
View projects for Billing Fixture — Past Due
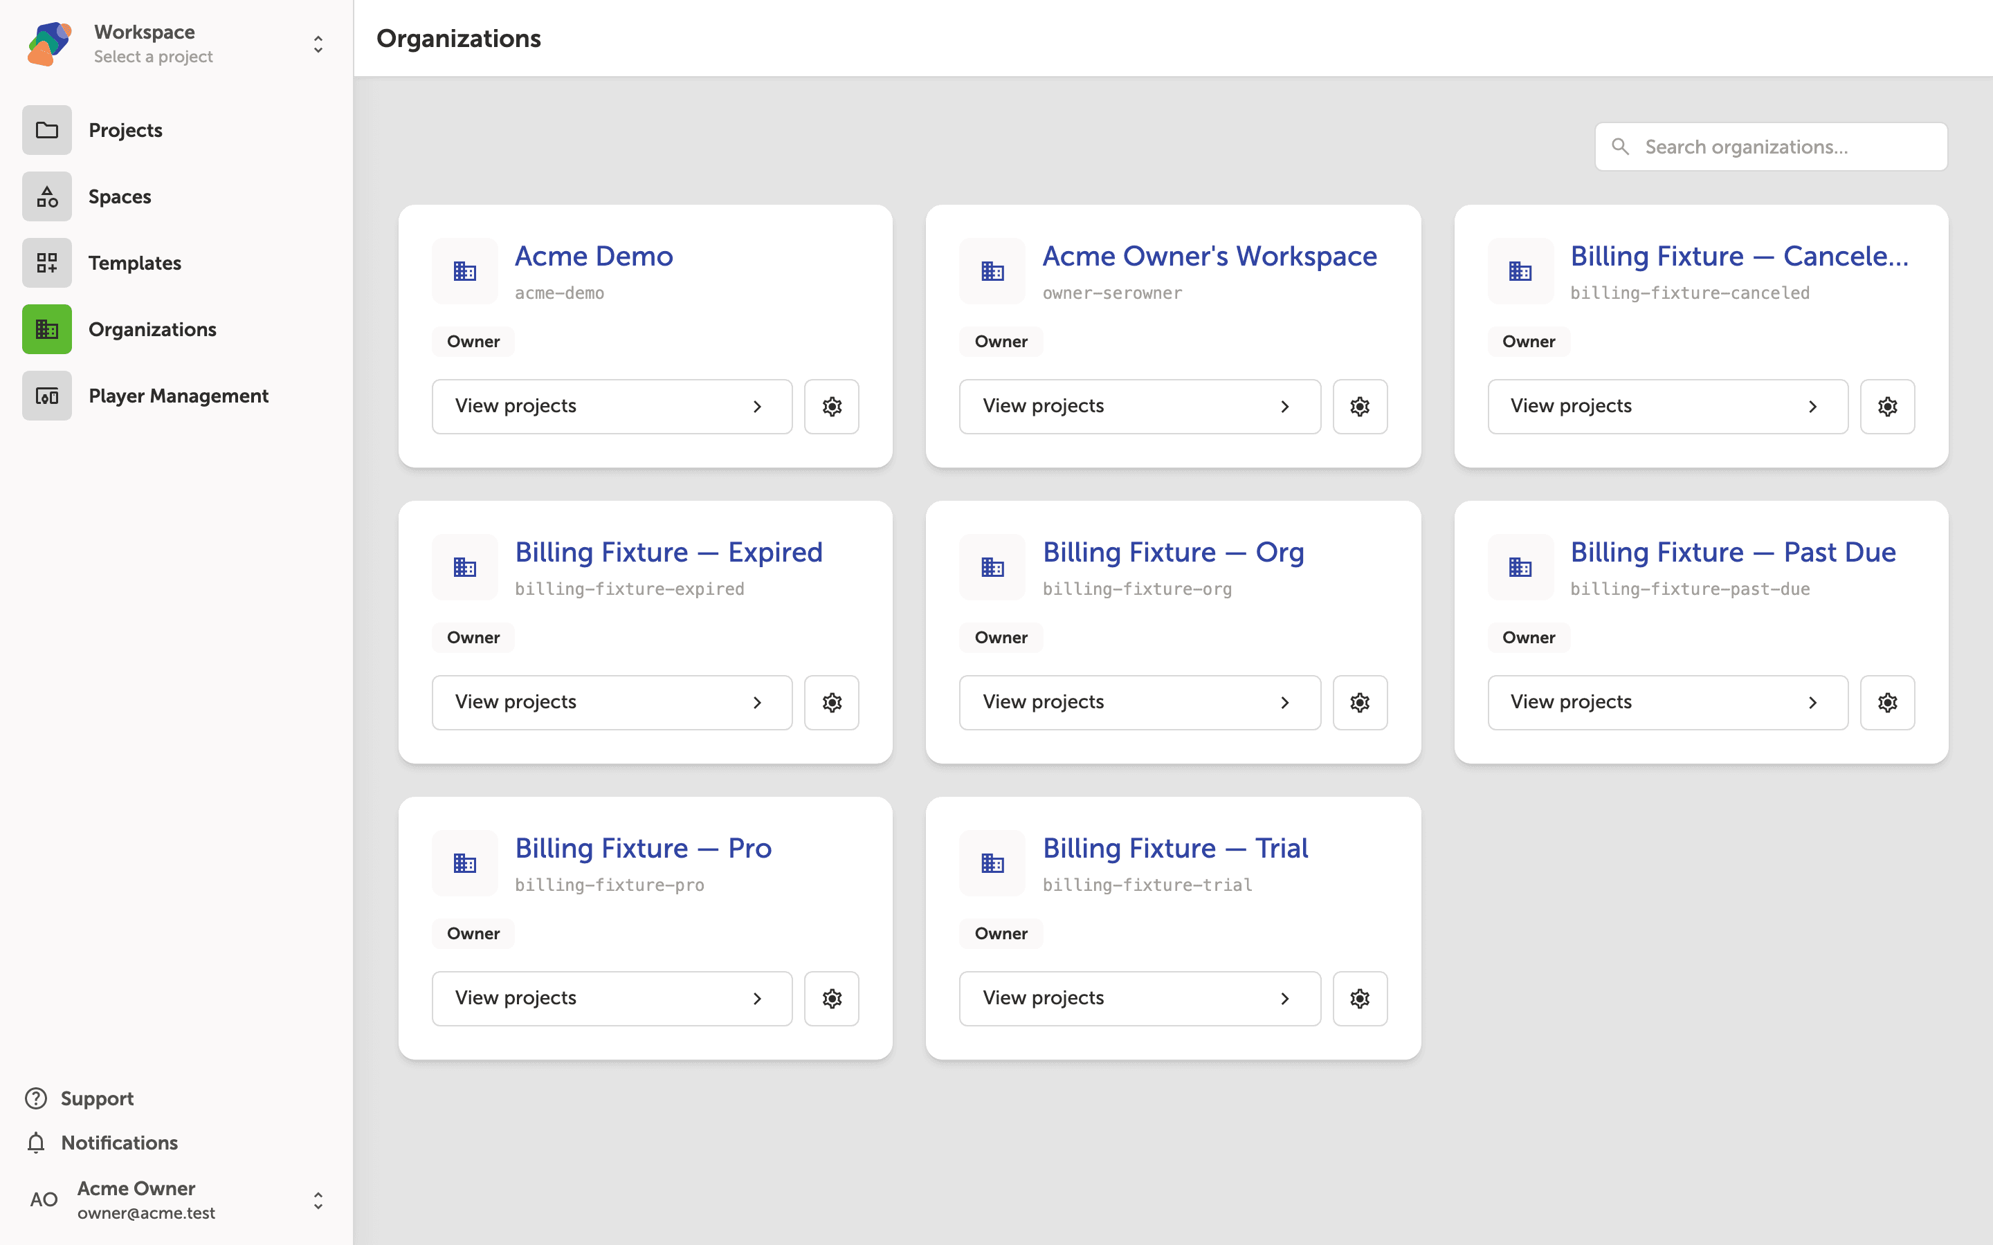click(x=1668, y=702)
